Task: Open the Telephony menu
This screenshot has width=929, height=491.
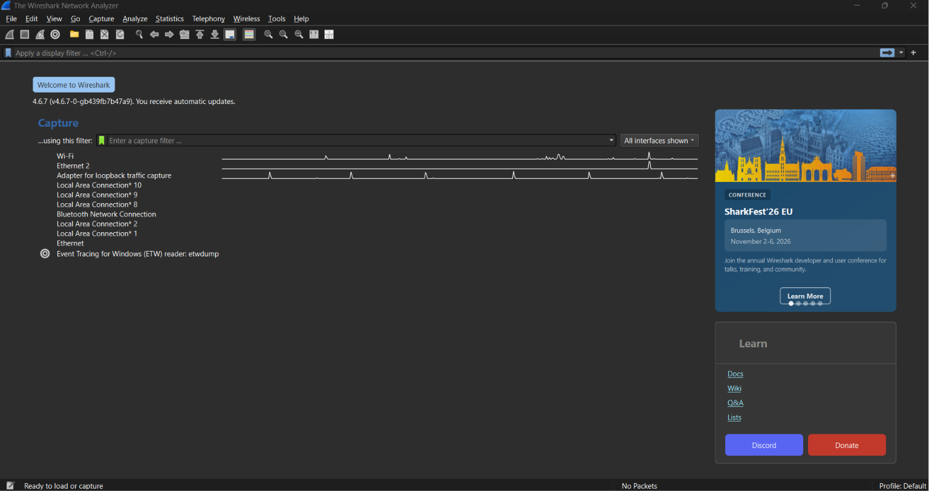Action: (209, 19)
